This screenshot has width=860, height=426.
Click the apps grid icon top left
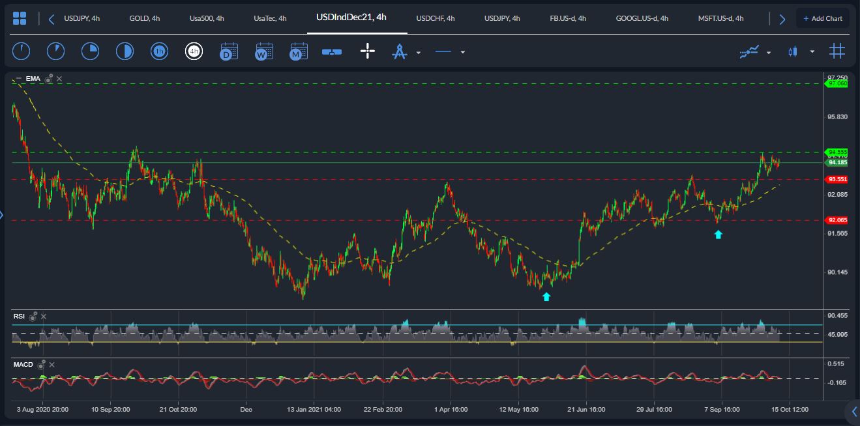click(20, 18)
